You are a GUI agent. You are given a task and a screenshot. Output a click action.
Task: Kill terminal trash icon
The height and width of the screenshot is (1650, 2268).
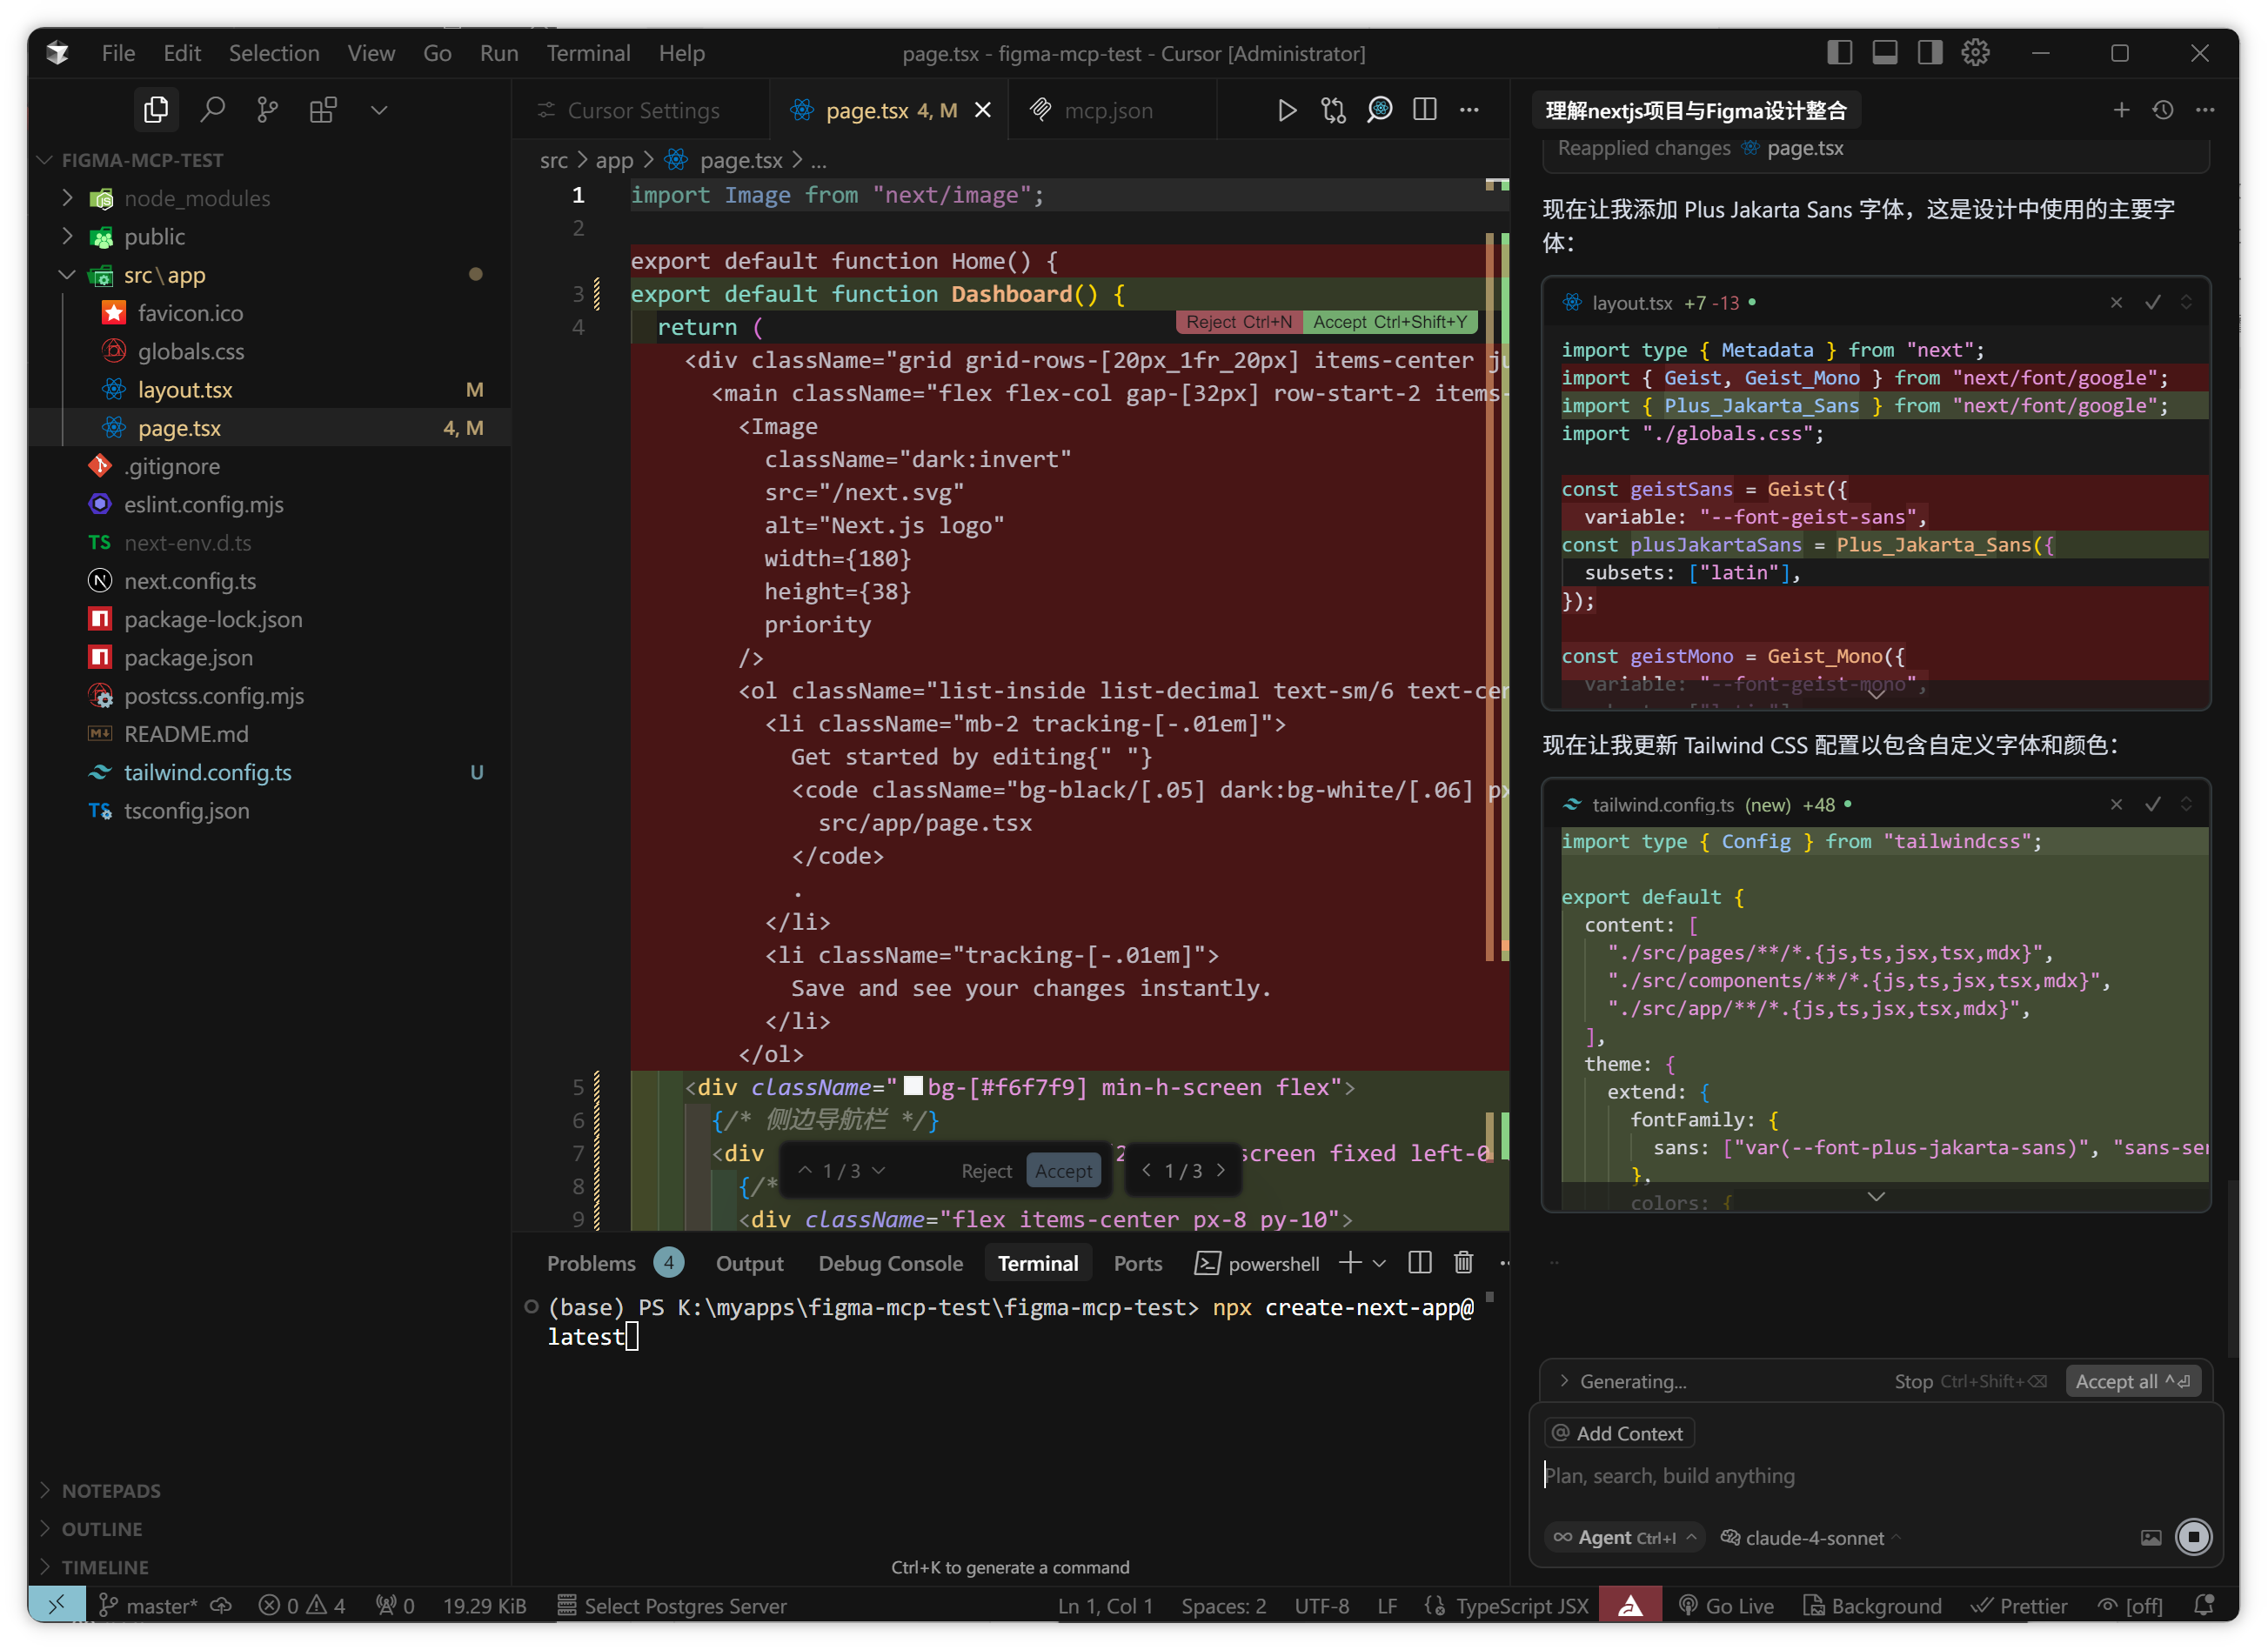1463,1263
